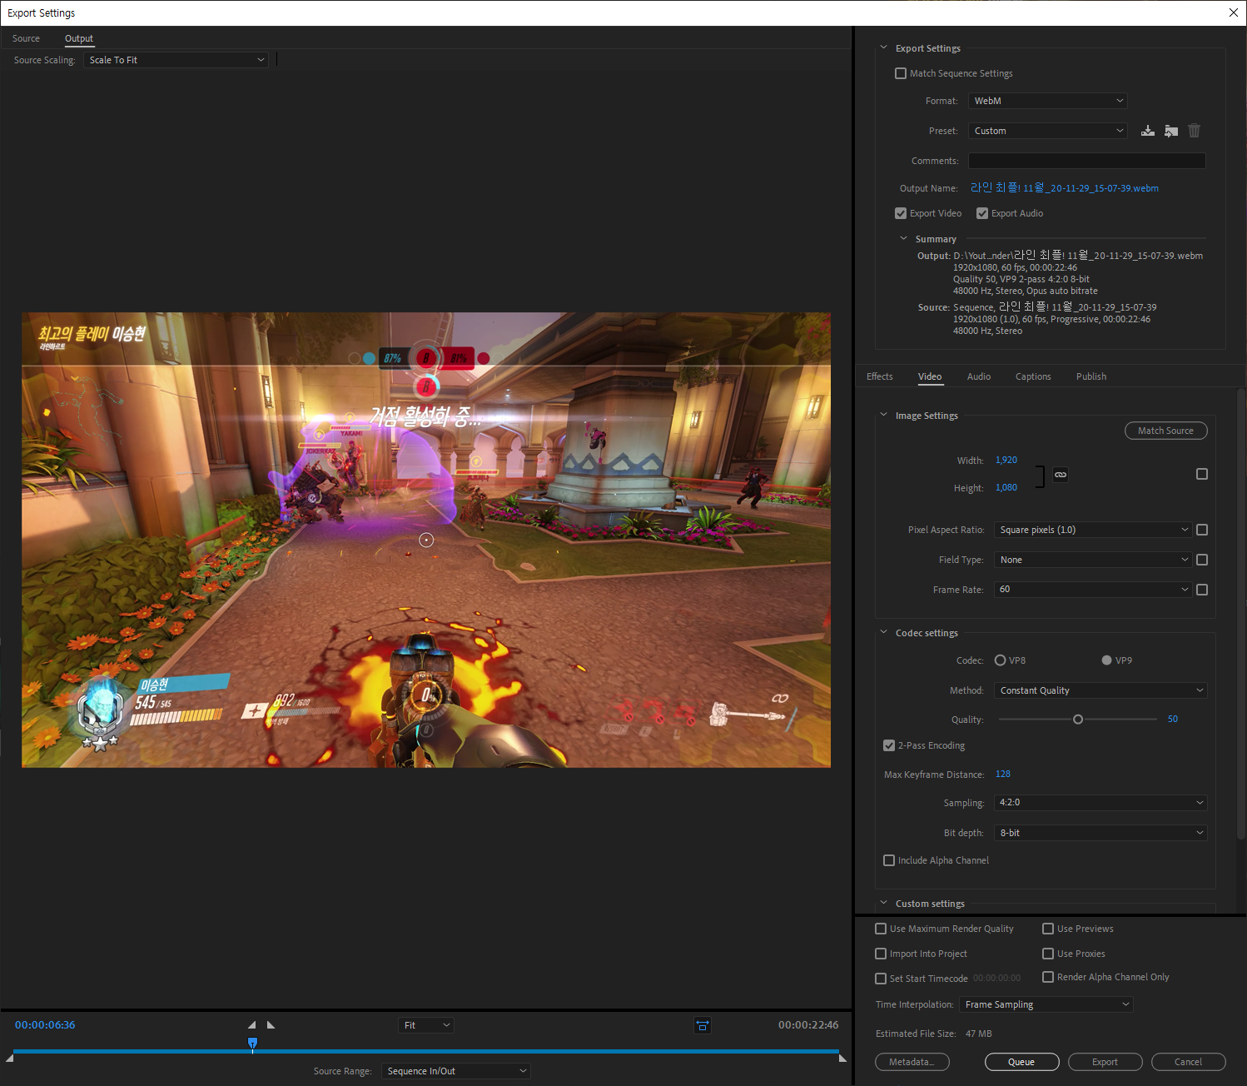Check Import Into Project option
Viewport: 1247px width, 1086px height.
click(x=881, y=954)
